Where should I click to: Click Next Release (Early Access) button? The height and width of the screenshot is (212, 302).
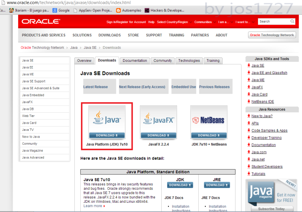pyautogui.click(x=144, y=86)
